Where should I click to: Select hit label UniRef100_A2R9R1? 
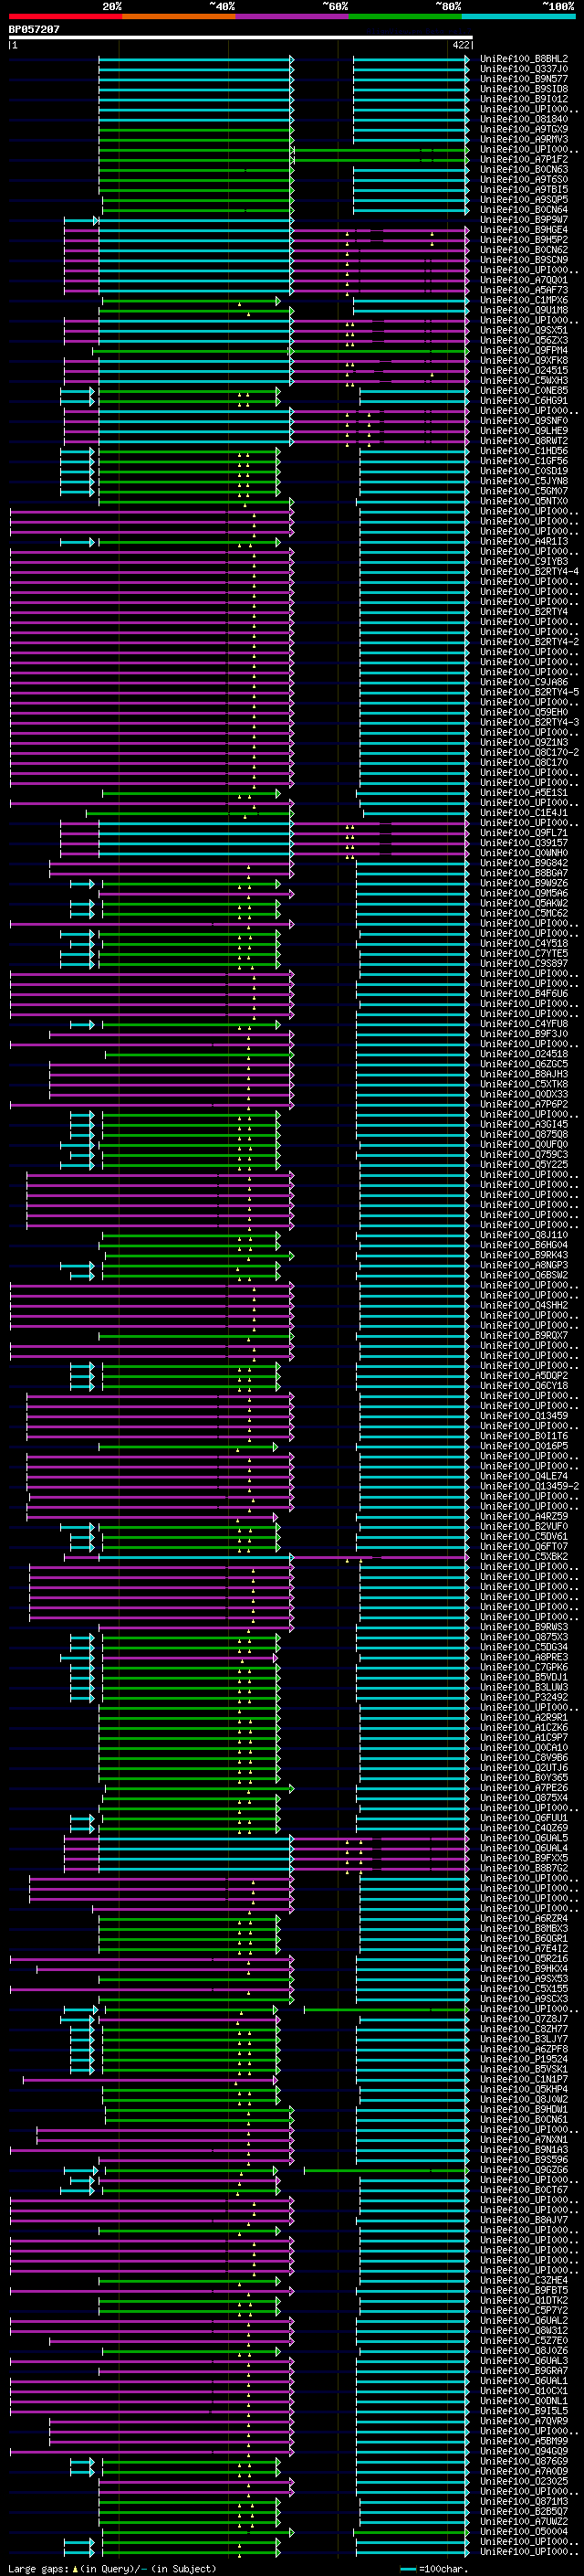(524, 1717)
